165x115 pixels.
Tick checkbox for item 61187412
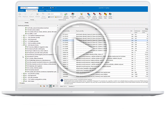point(62,34)
